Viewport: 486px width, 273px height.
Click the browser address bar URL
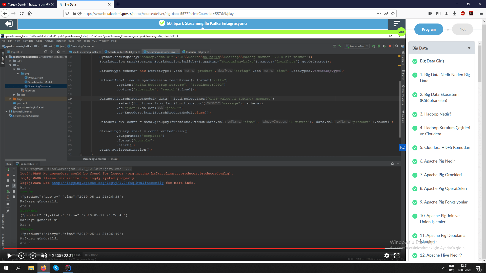(x=177, y=13)
